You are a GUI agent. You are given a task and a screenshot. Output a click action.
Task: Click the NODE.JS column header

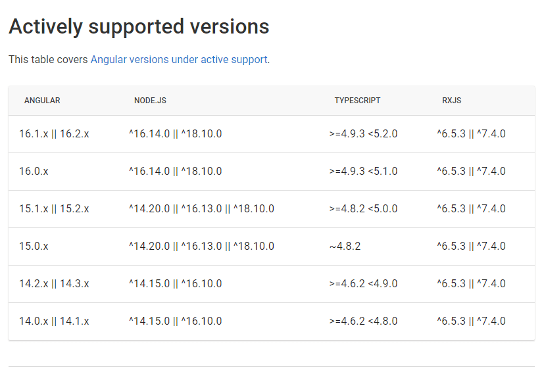tap(151, 101)
